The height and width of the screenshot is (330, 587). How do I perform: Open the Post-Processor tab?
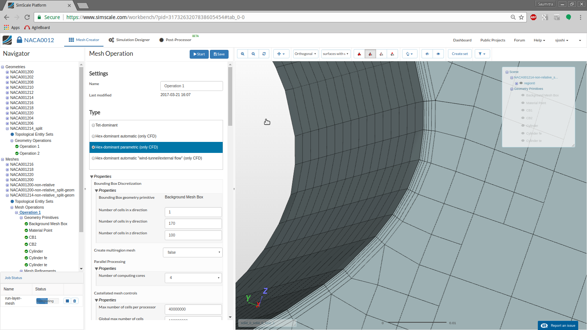[175, 40]
